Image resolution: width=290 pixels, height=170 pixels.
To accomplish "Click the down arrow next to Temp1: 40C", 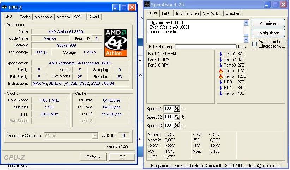I will point(221,93).
